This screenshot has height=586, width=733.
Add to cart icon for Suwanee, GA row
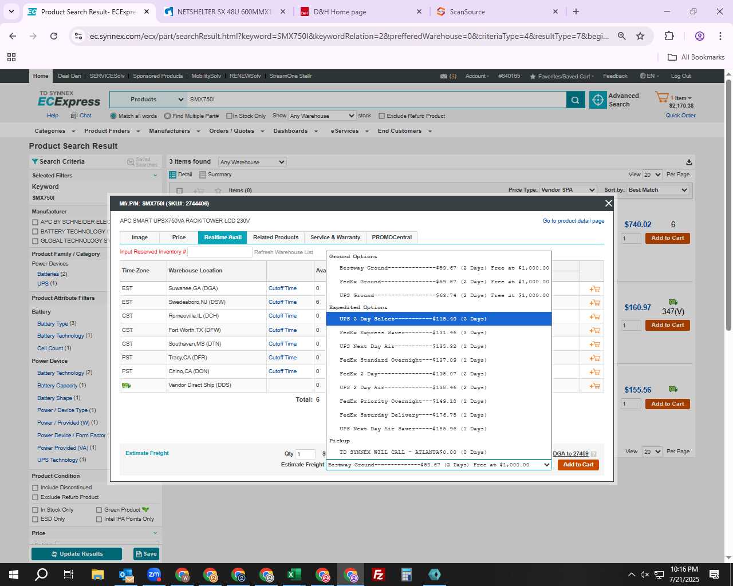click(x=595, y=289)
